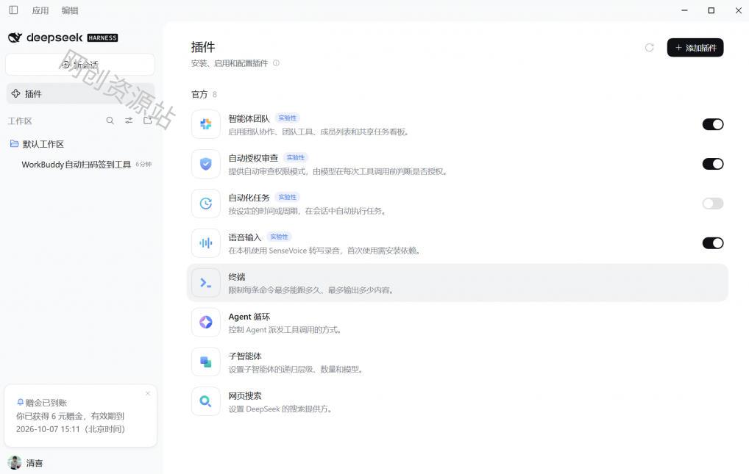Show info tooltip beside 安装、启用和配置插件

click(276, 63)
